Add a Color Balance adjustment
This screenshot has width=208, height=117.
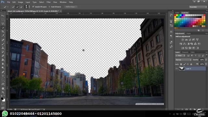tap(184, 44)
